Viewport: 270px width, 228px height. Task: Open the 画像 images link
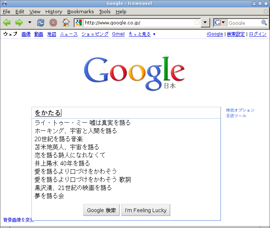click(26, 34)
